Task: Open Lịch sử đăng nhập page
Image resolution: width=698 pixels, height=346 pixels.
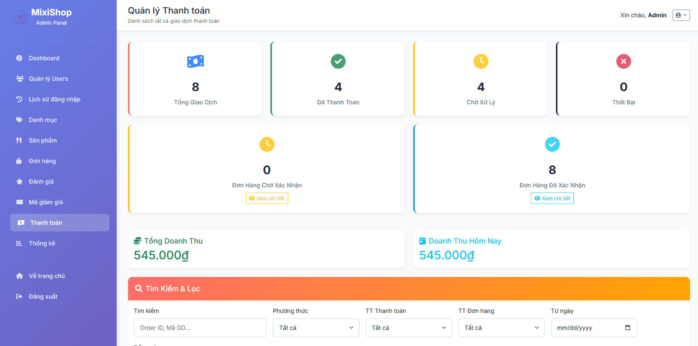Action: pyautogui.click(x=60, y=99)
